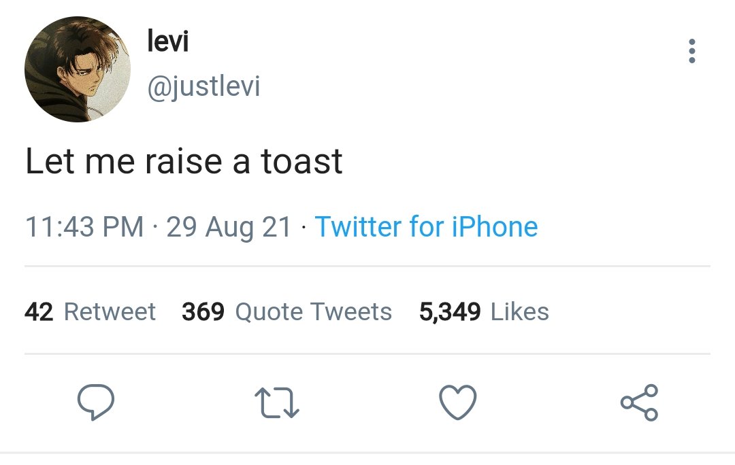View the Quote Tweets list
Screen dimensions: 735x465
pyautogui.click(x=314, y=311)
